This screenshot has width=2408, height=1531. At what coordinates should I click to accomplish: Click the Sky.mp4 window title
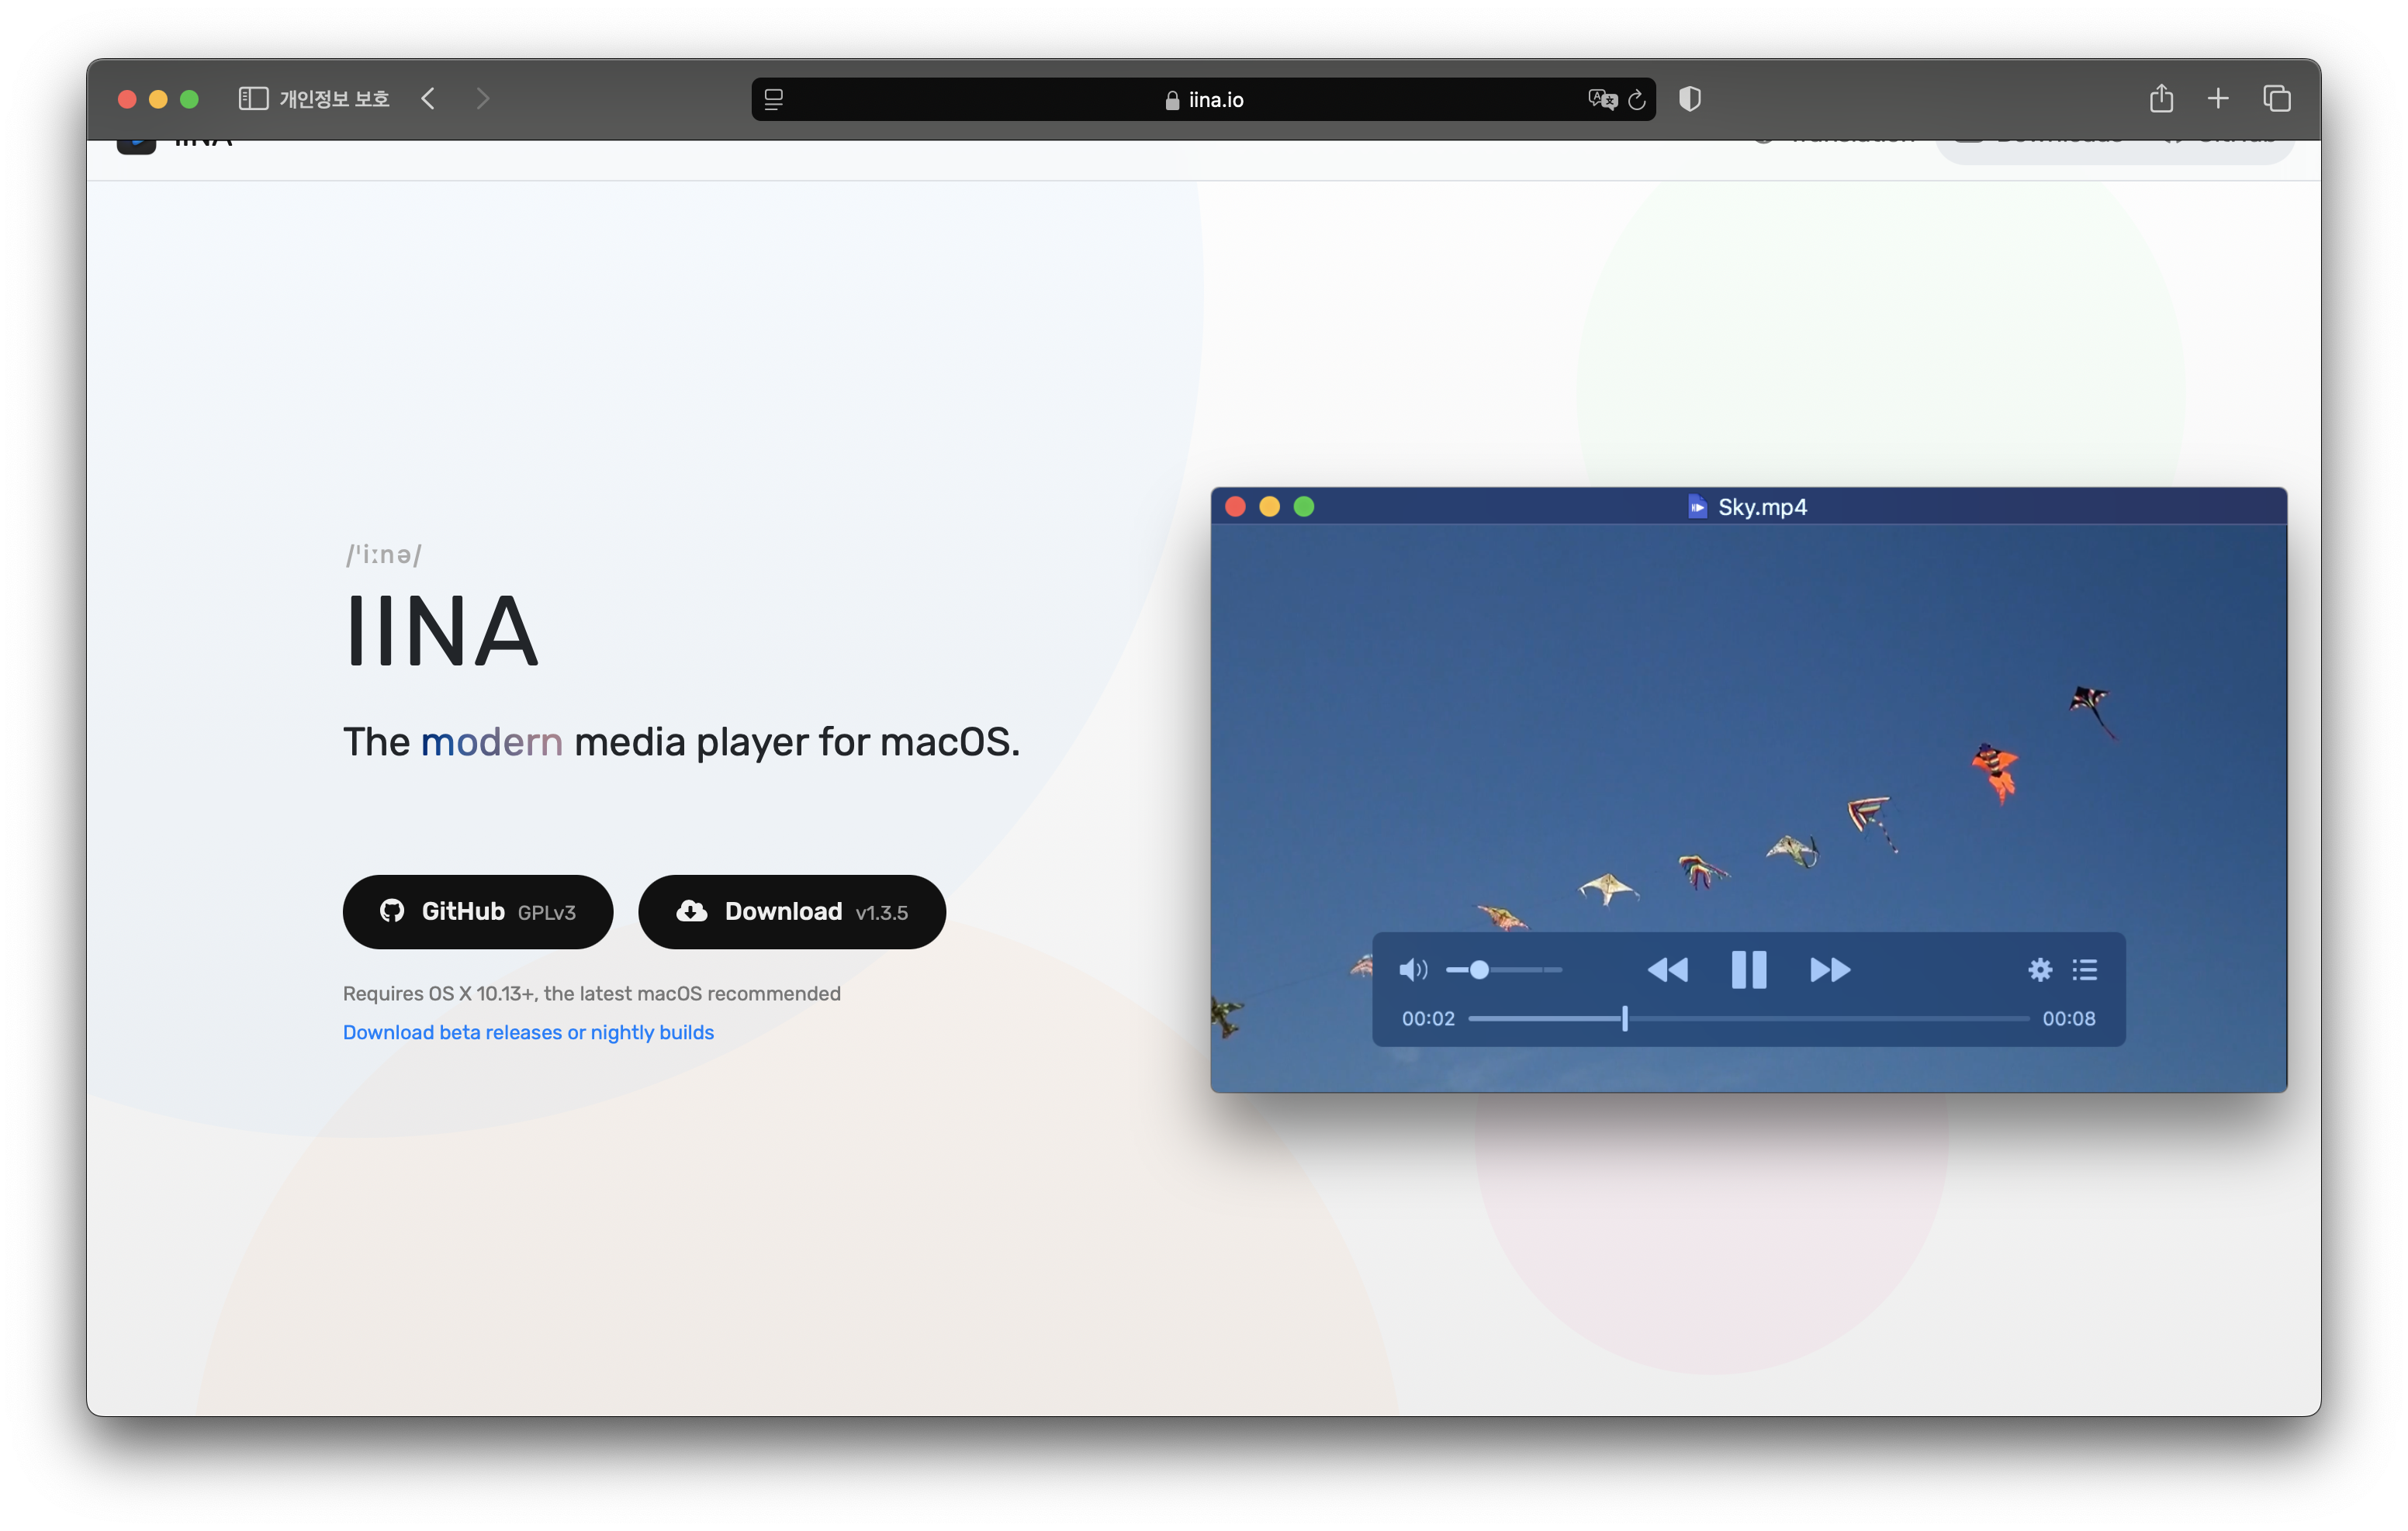point(1762,507)
